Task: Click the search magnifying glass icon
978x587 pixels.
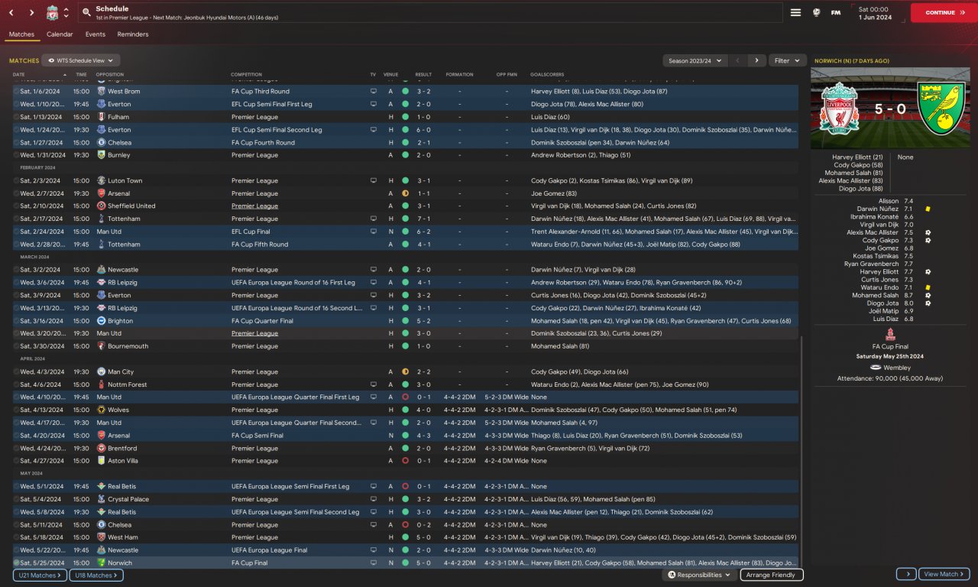Action: pyautogui.click(x=86, y=13)
